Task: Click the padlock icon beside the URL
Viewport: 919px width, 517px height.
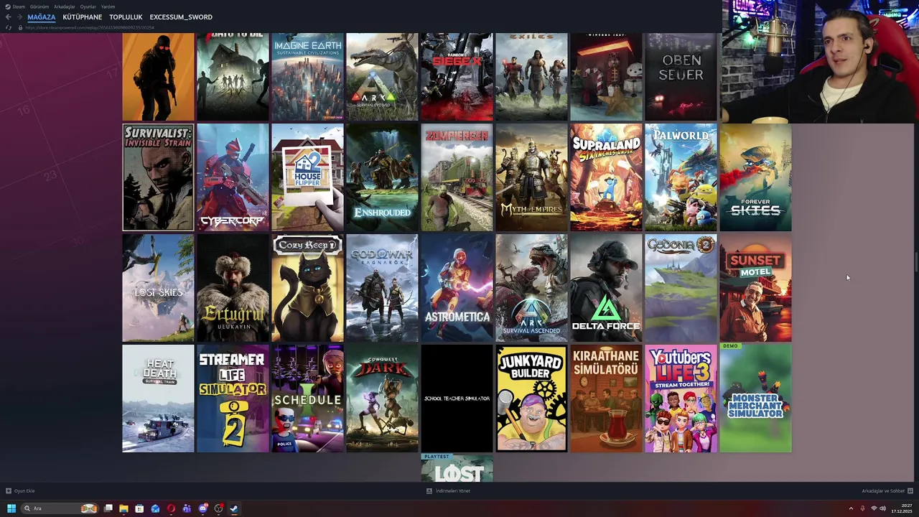Action: pos(20,27)
